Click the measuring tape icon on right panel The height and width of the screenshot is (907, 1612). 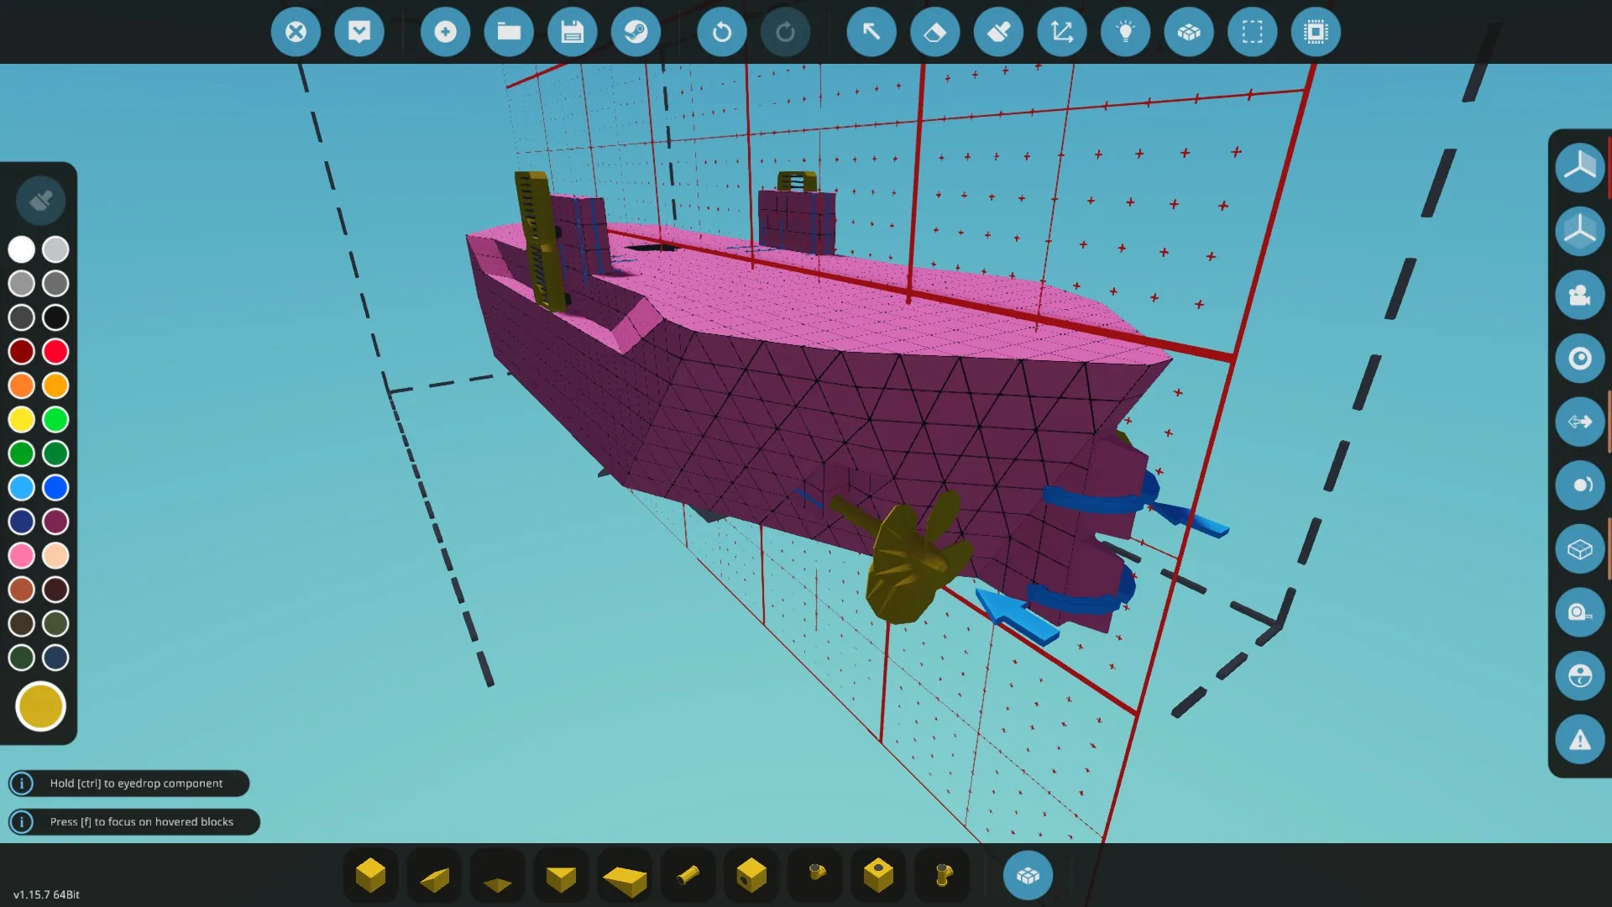[1579, 612]
